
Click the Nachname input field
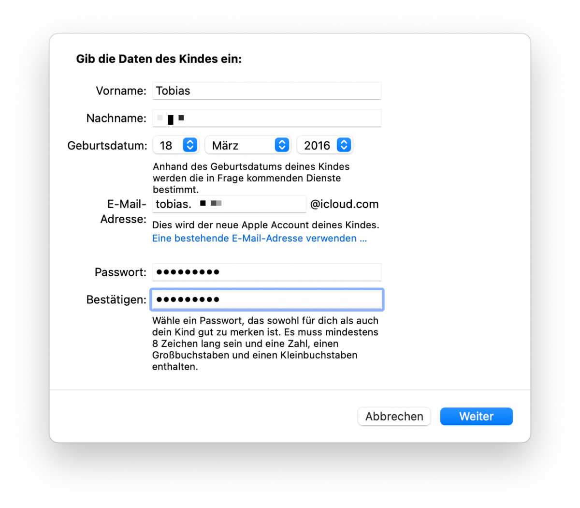pos(267,118)
